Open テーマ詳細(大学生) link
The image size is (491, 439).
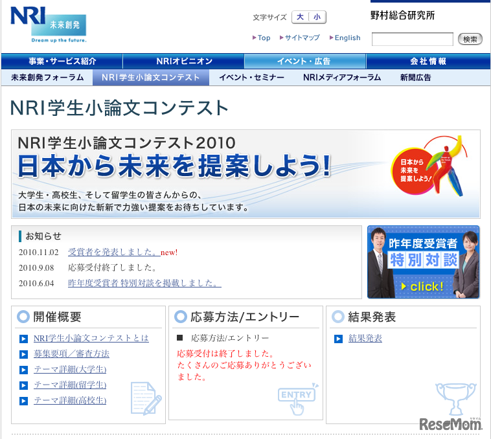[x=70, y=369]
